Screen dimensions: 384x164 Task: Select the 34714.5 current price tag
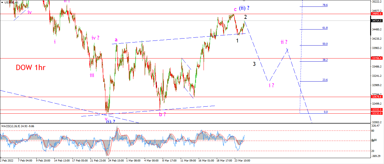coord(377,21)
